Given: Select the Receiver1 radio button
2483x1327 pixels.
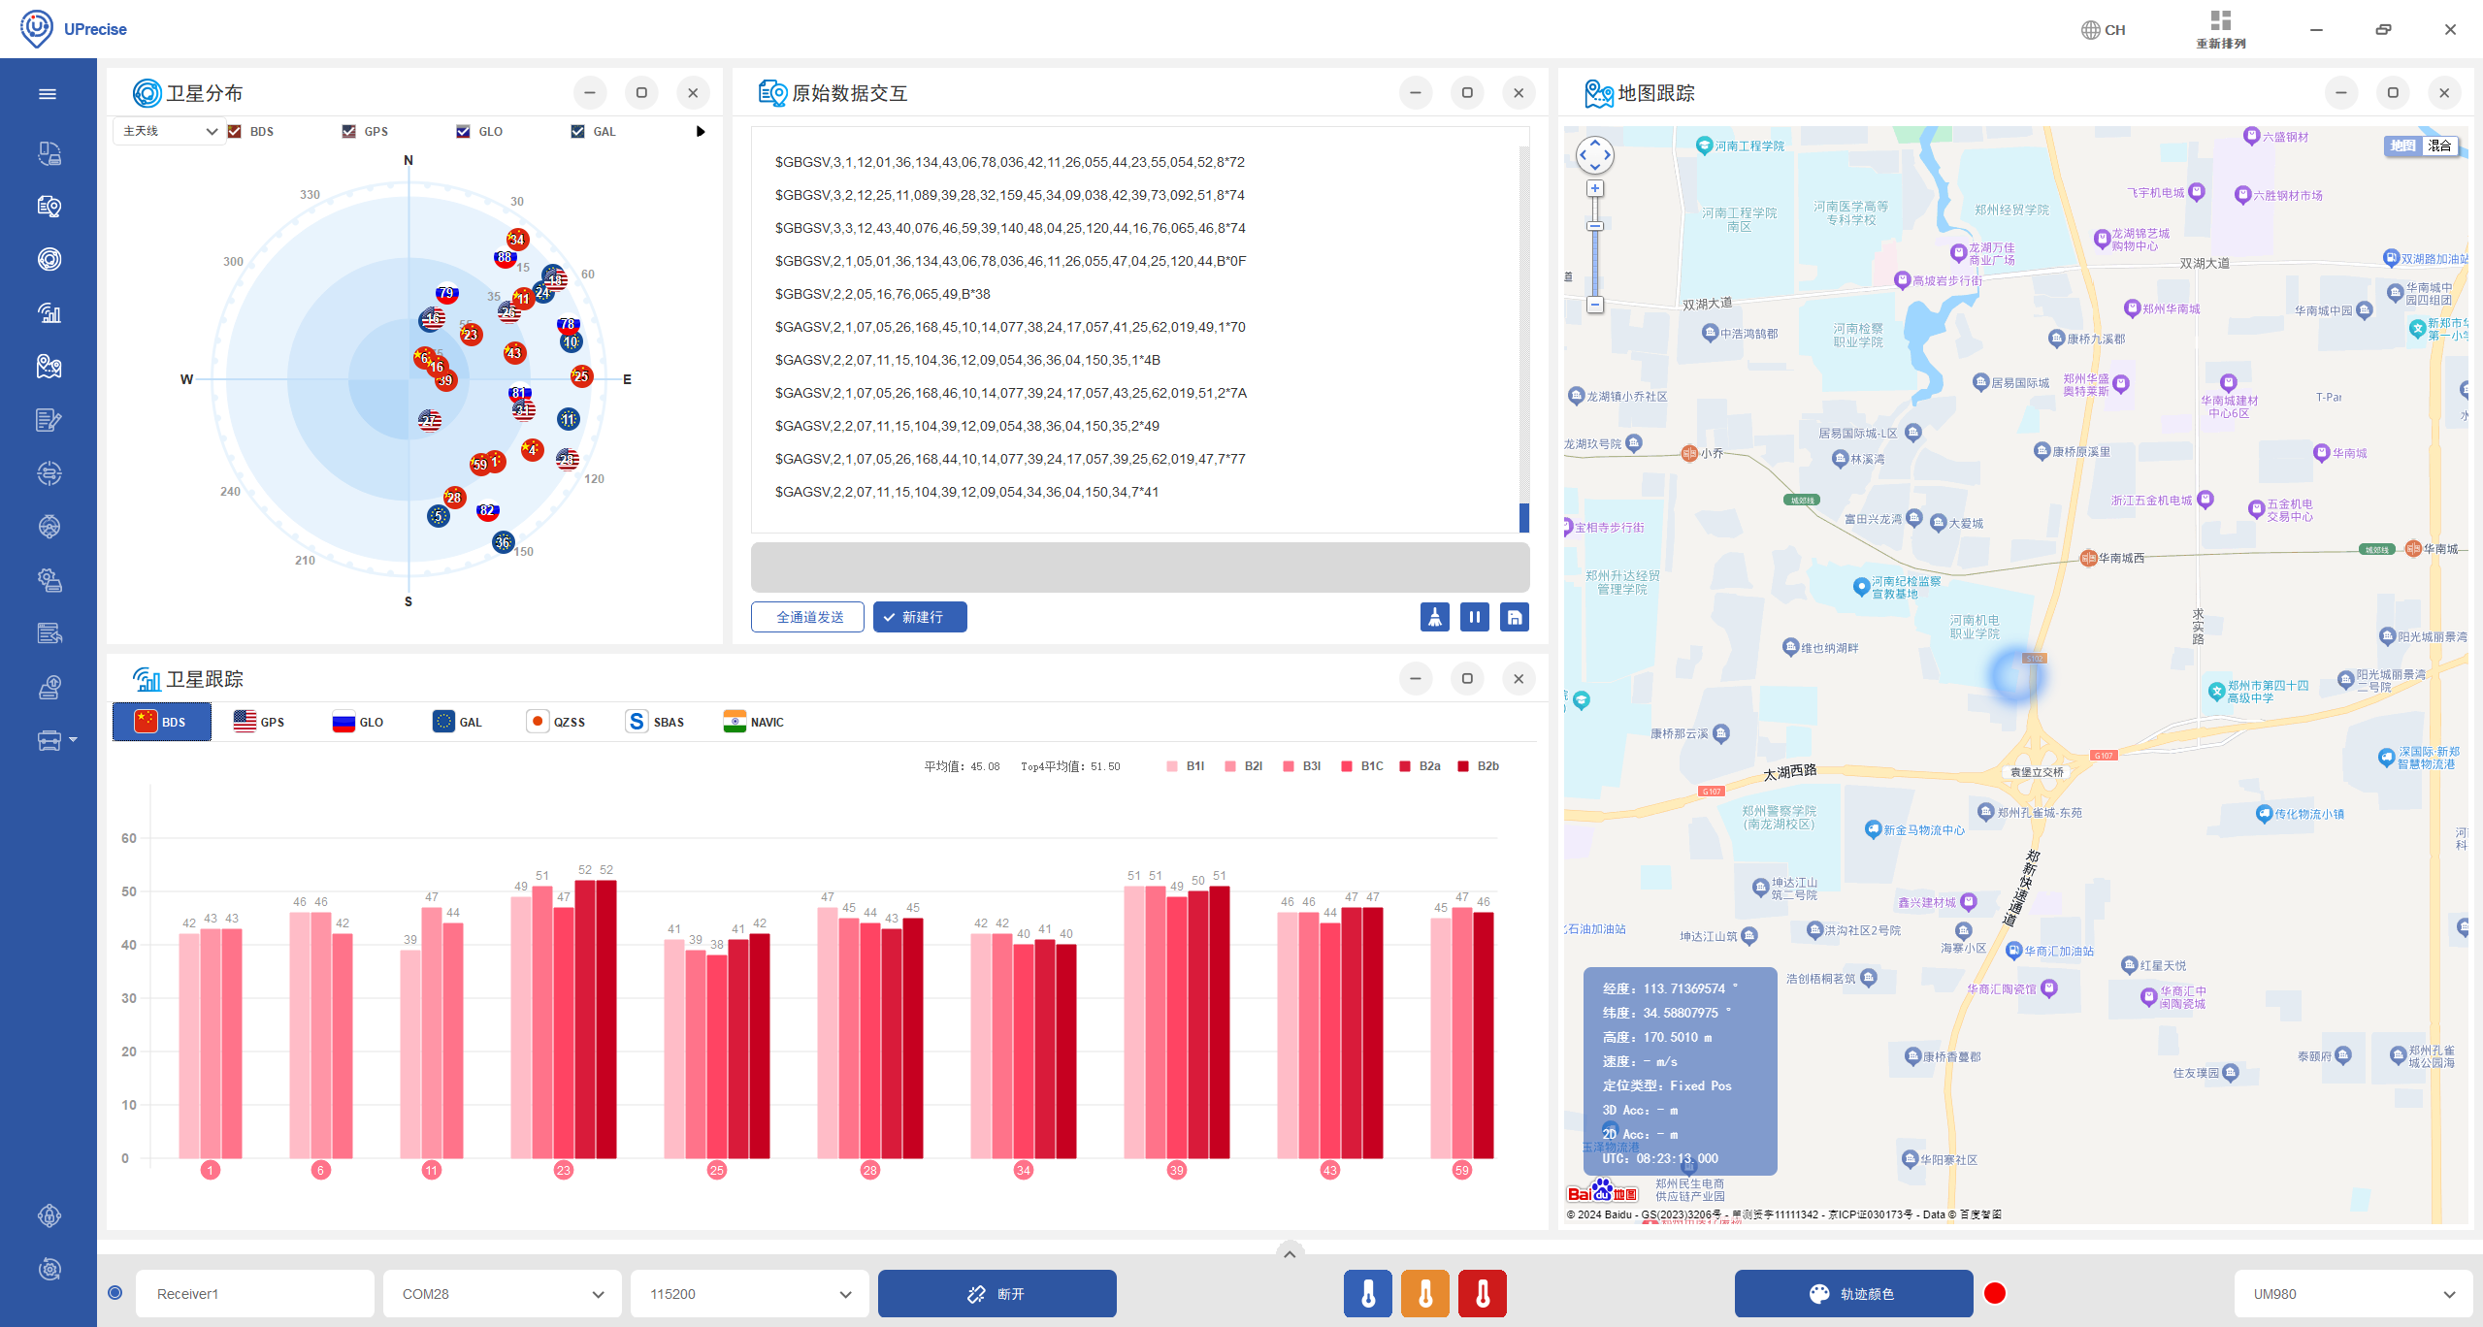Looking at the screenshot, I should click(x=115, y=1292).
